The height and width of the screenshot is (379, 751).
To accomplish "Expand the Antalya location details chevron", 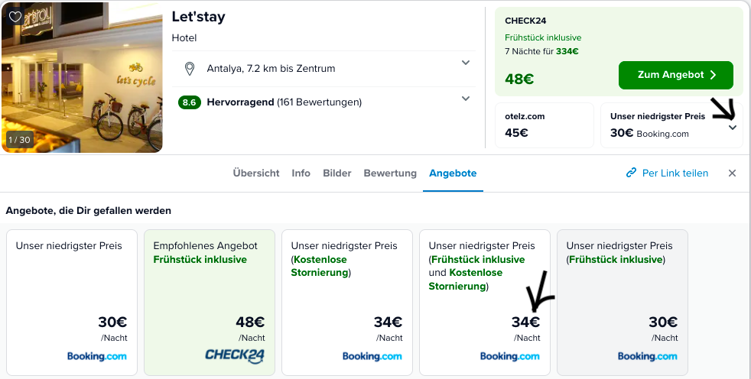I will (x=466, y=63).
